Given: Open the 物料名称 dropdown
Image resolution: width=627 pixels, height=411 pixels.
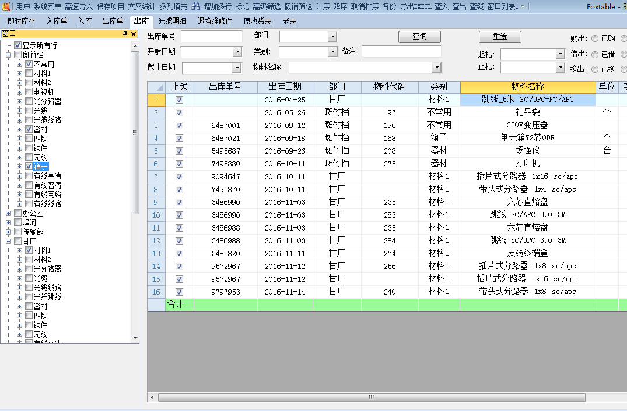Looking at the screenshot, I should [x=437, y=68].
